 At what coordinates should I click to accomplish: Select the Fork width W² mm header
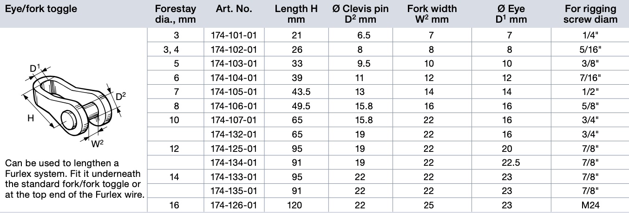pos(432,14)
